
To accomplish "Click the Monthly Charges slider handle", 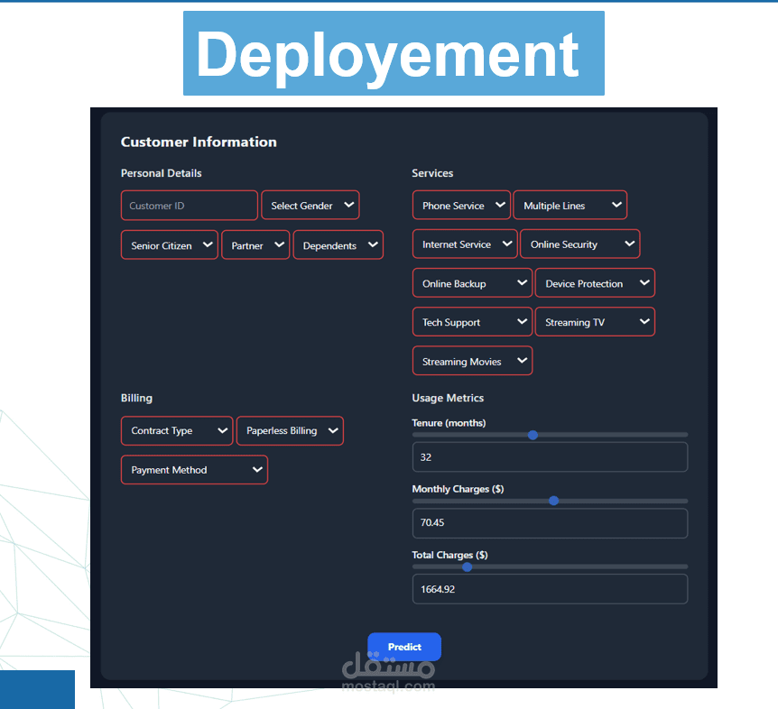I will point(554,501).
